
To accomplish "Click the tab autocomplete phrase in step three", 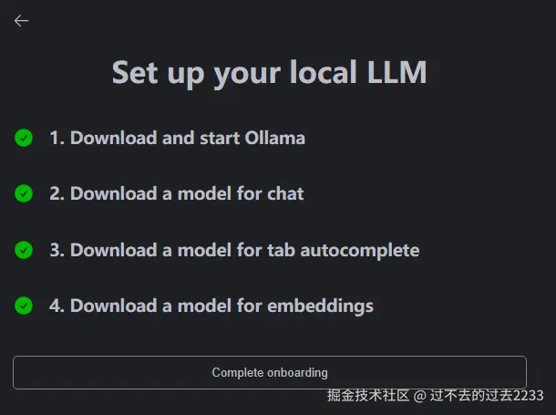I will 344,251.
